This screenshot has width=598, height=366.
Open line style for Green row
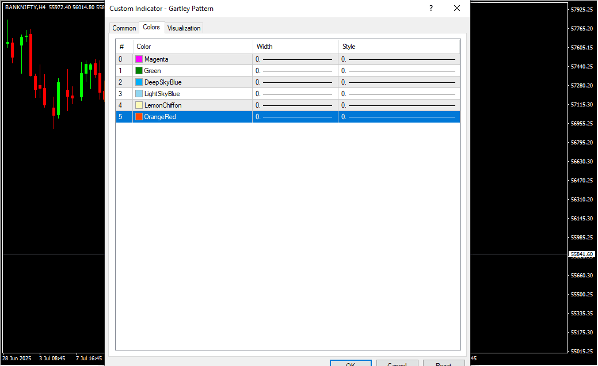coord(399,71)
